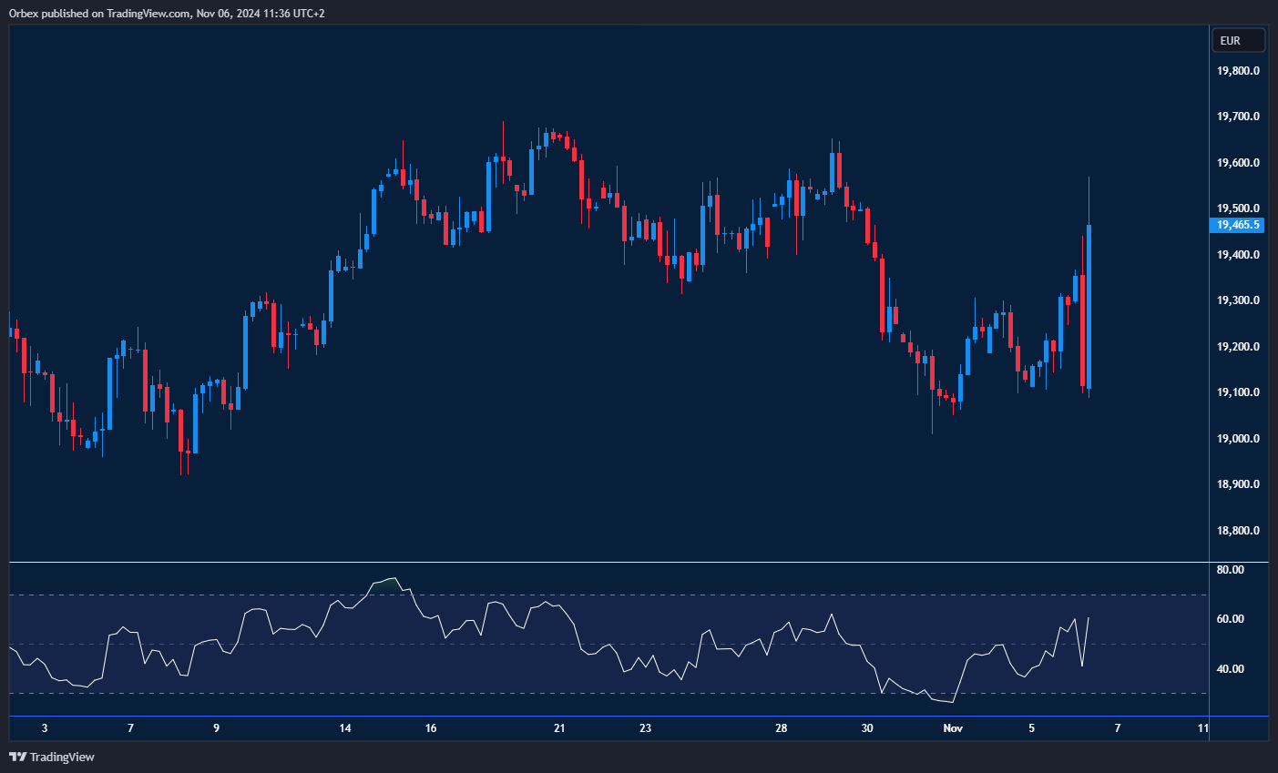
Task: Click the 18,800.0 price axis label
Action: (x=1238, y=531)
